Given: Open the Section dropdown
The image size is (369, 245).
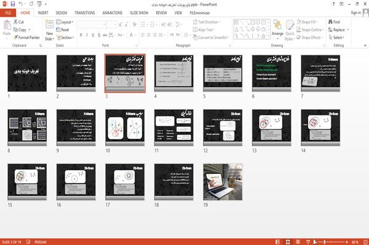Looking at the screenshot, I should pyautogui.click(x=65, y=37).
